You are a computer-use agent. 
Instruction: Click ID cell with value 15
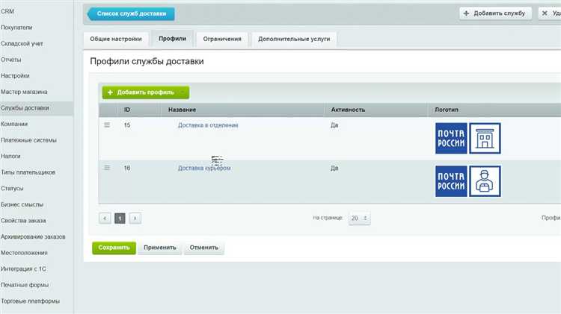[x=127, y=125]
